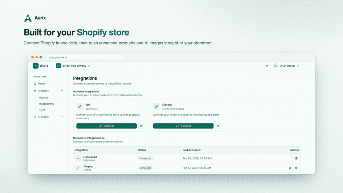The image size is (343, 193).
Task: Click the Connected Integrations (2) heading
Action: click(89, 138)
